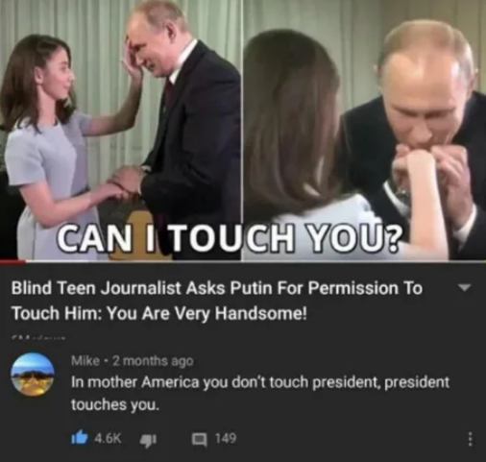Tap the 149 replies count
Viewport: 486px width, 462px height.
coord(226,438)
